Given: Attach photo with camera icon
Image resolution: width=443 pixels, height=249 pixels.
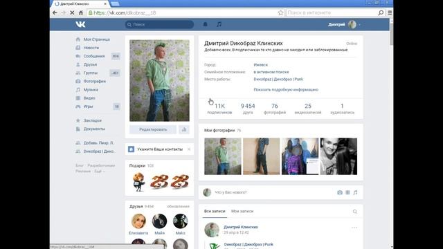Looking at the screenshot, I should coord(340,192).
